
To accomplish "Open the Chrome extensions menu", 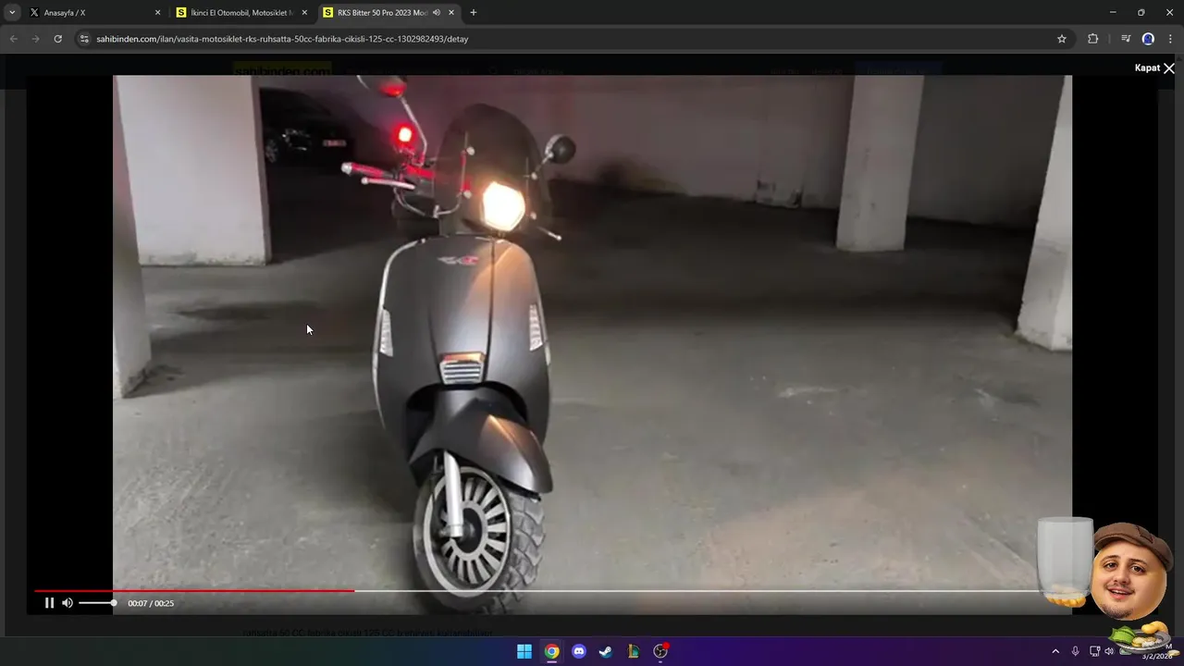I will point(1092,39).
